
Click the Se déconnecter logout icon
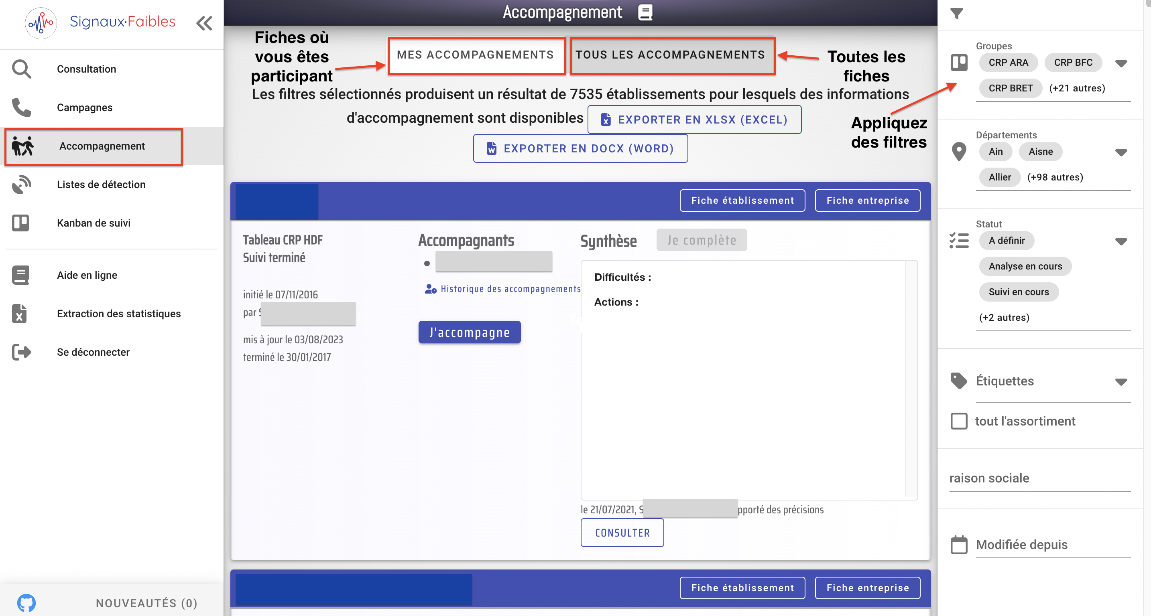(x=21, y=352)
